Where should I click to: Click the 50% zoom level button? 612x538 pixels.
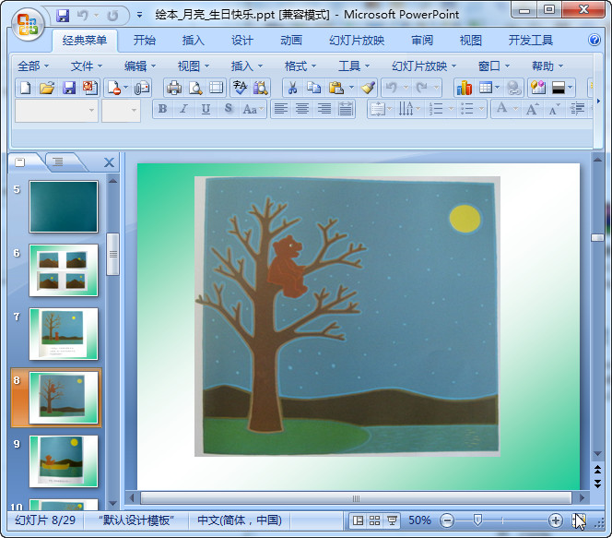tap(419, 520)
